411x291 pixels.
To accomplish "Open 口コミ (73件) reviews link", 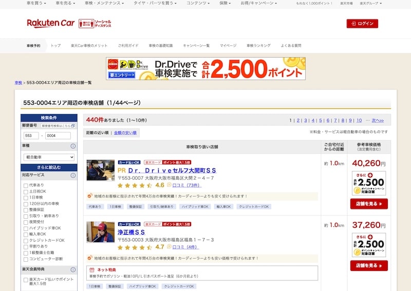I will [x=187, y=185].
